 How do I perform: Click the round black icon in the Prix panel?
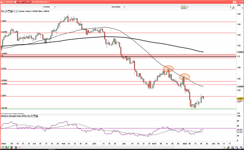pos(11,11)
